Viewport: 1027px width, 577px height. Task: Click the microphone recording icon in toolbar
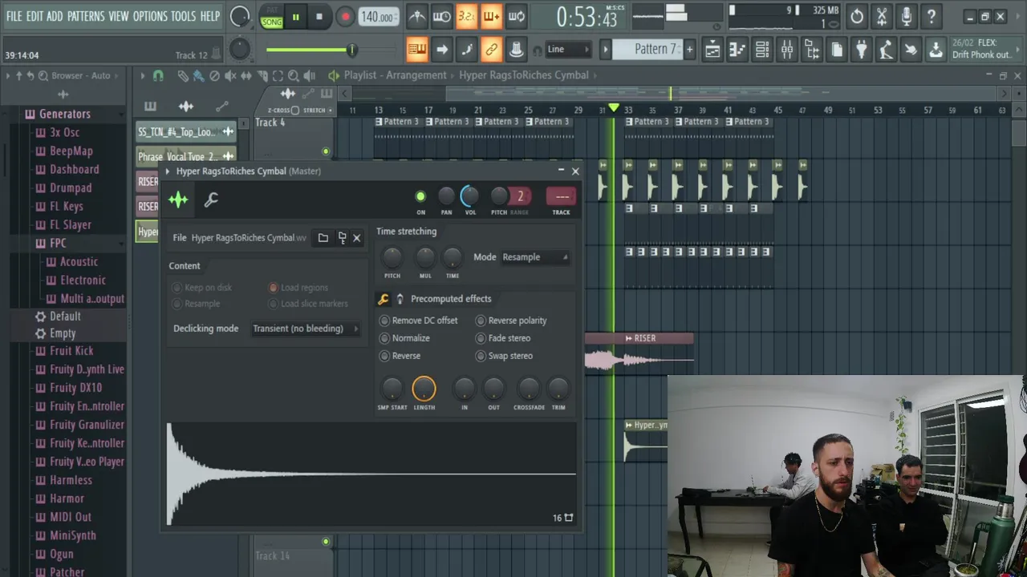pos(907,16)
